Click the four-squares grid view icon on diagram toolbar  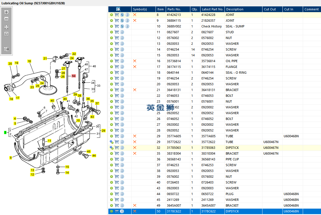6,27
